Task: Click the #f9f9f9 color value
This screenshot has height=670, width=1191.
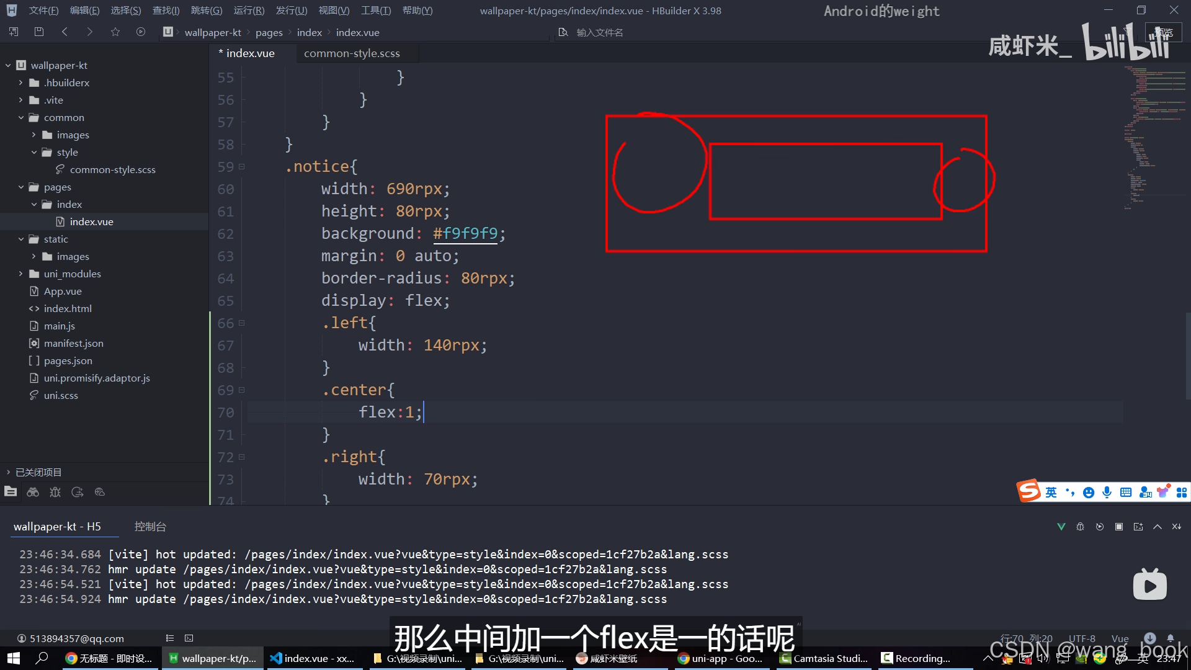Action: pyautogui.click(x=465, y=233)
